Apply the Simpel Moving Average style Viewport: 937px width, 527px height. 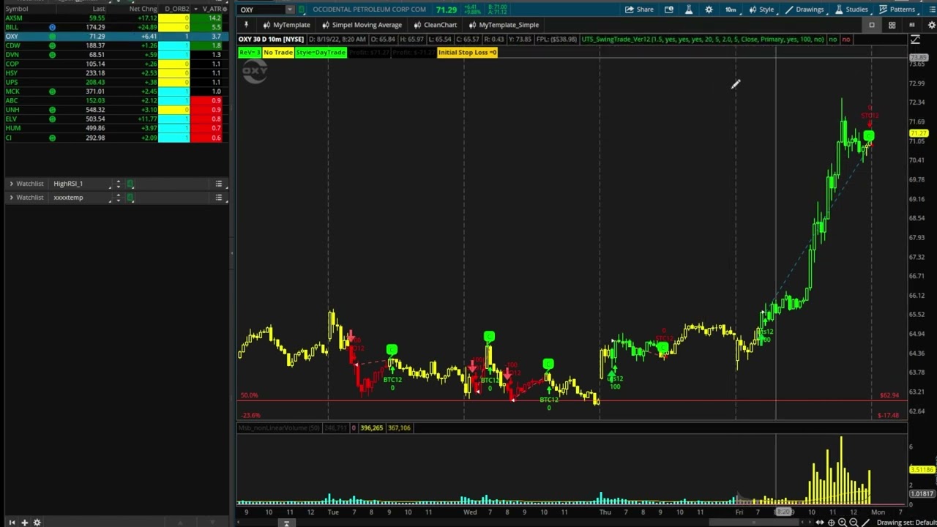(362, 25)
